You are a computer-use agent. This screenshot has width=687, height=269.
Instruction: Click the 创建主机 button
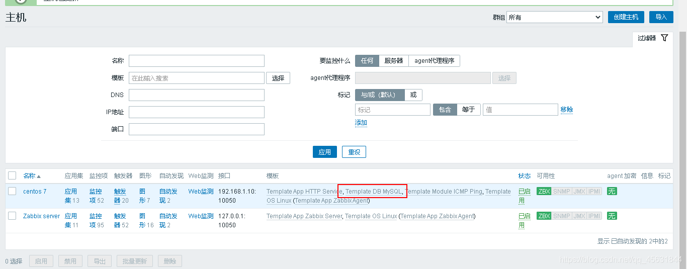tap(626, 17)
